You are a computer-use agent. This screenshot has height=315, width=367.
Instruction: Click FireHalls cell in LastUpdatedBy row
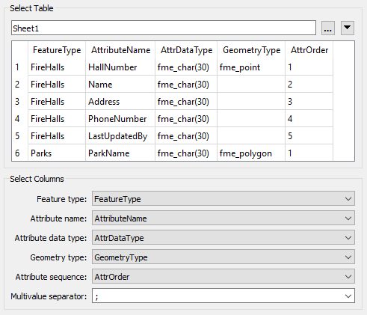(57, 136)
